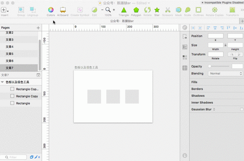Click the layer Filter search field
Viewport: 244px width, 161px height.
(14, 157)
